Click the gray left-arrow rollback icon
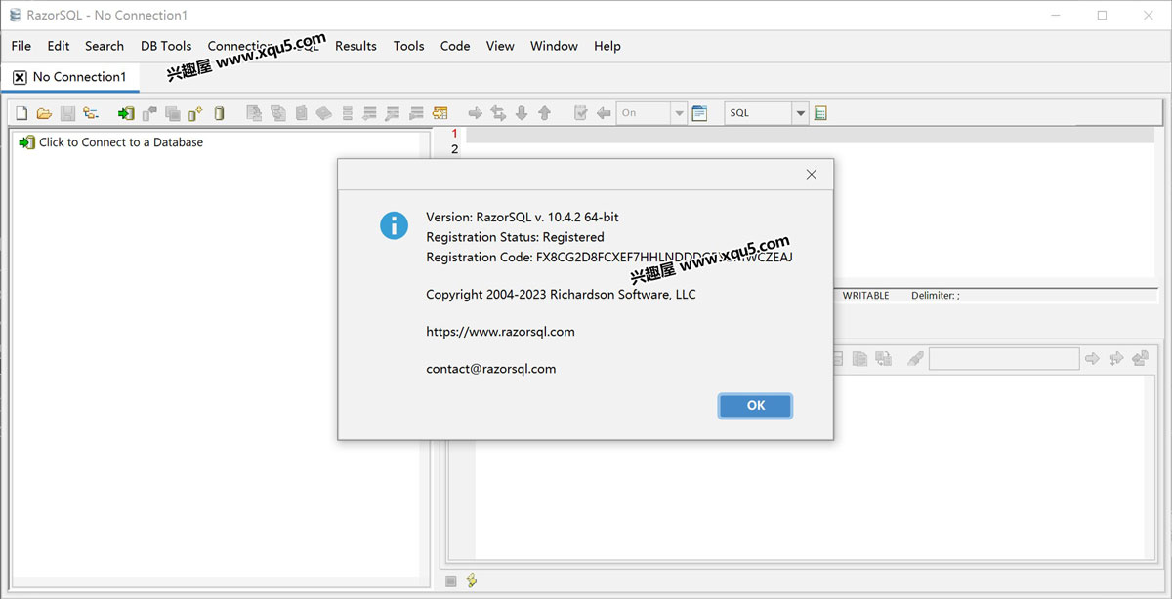 604,113
